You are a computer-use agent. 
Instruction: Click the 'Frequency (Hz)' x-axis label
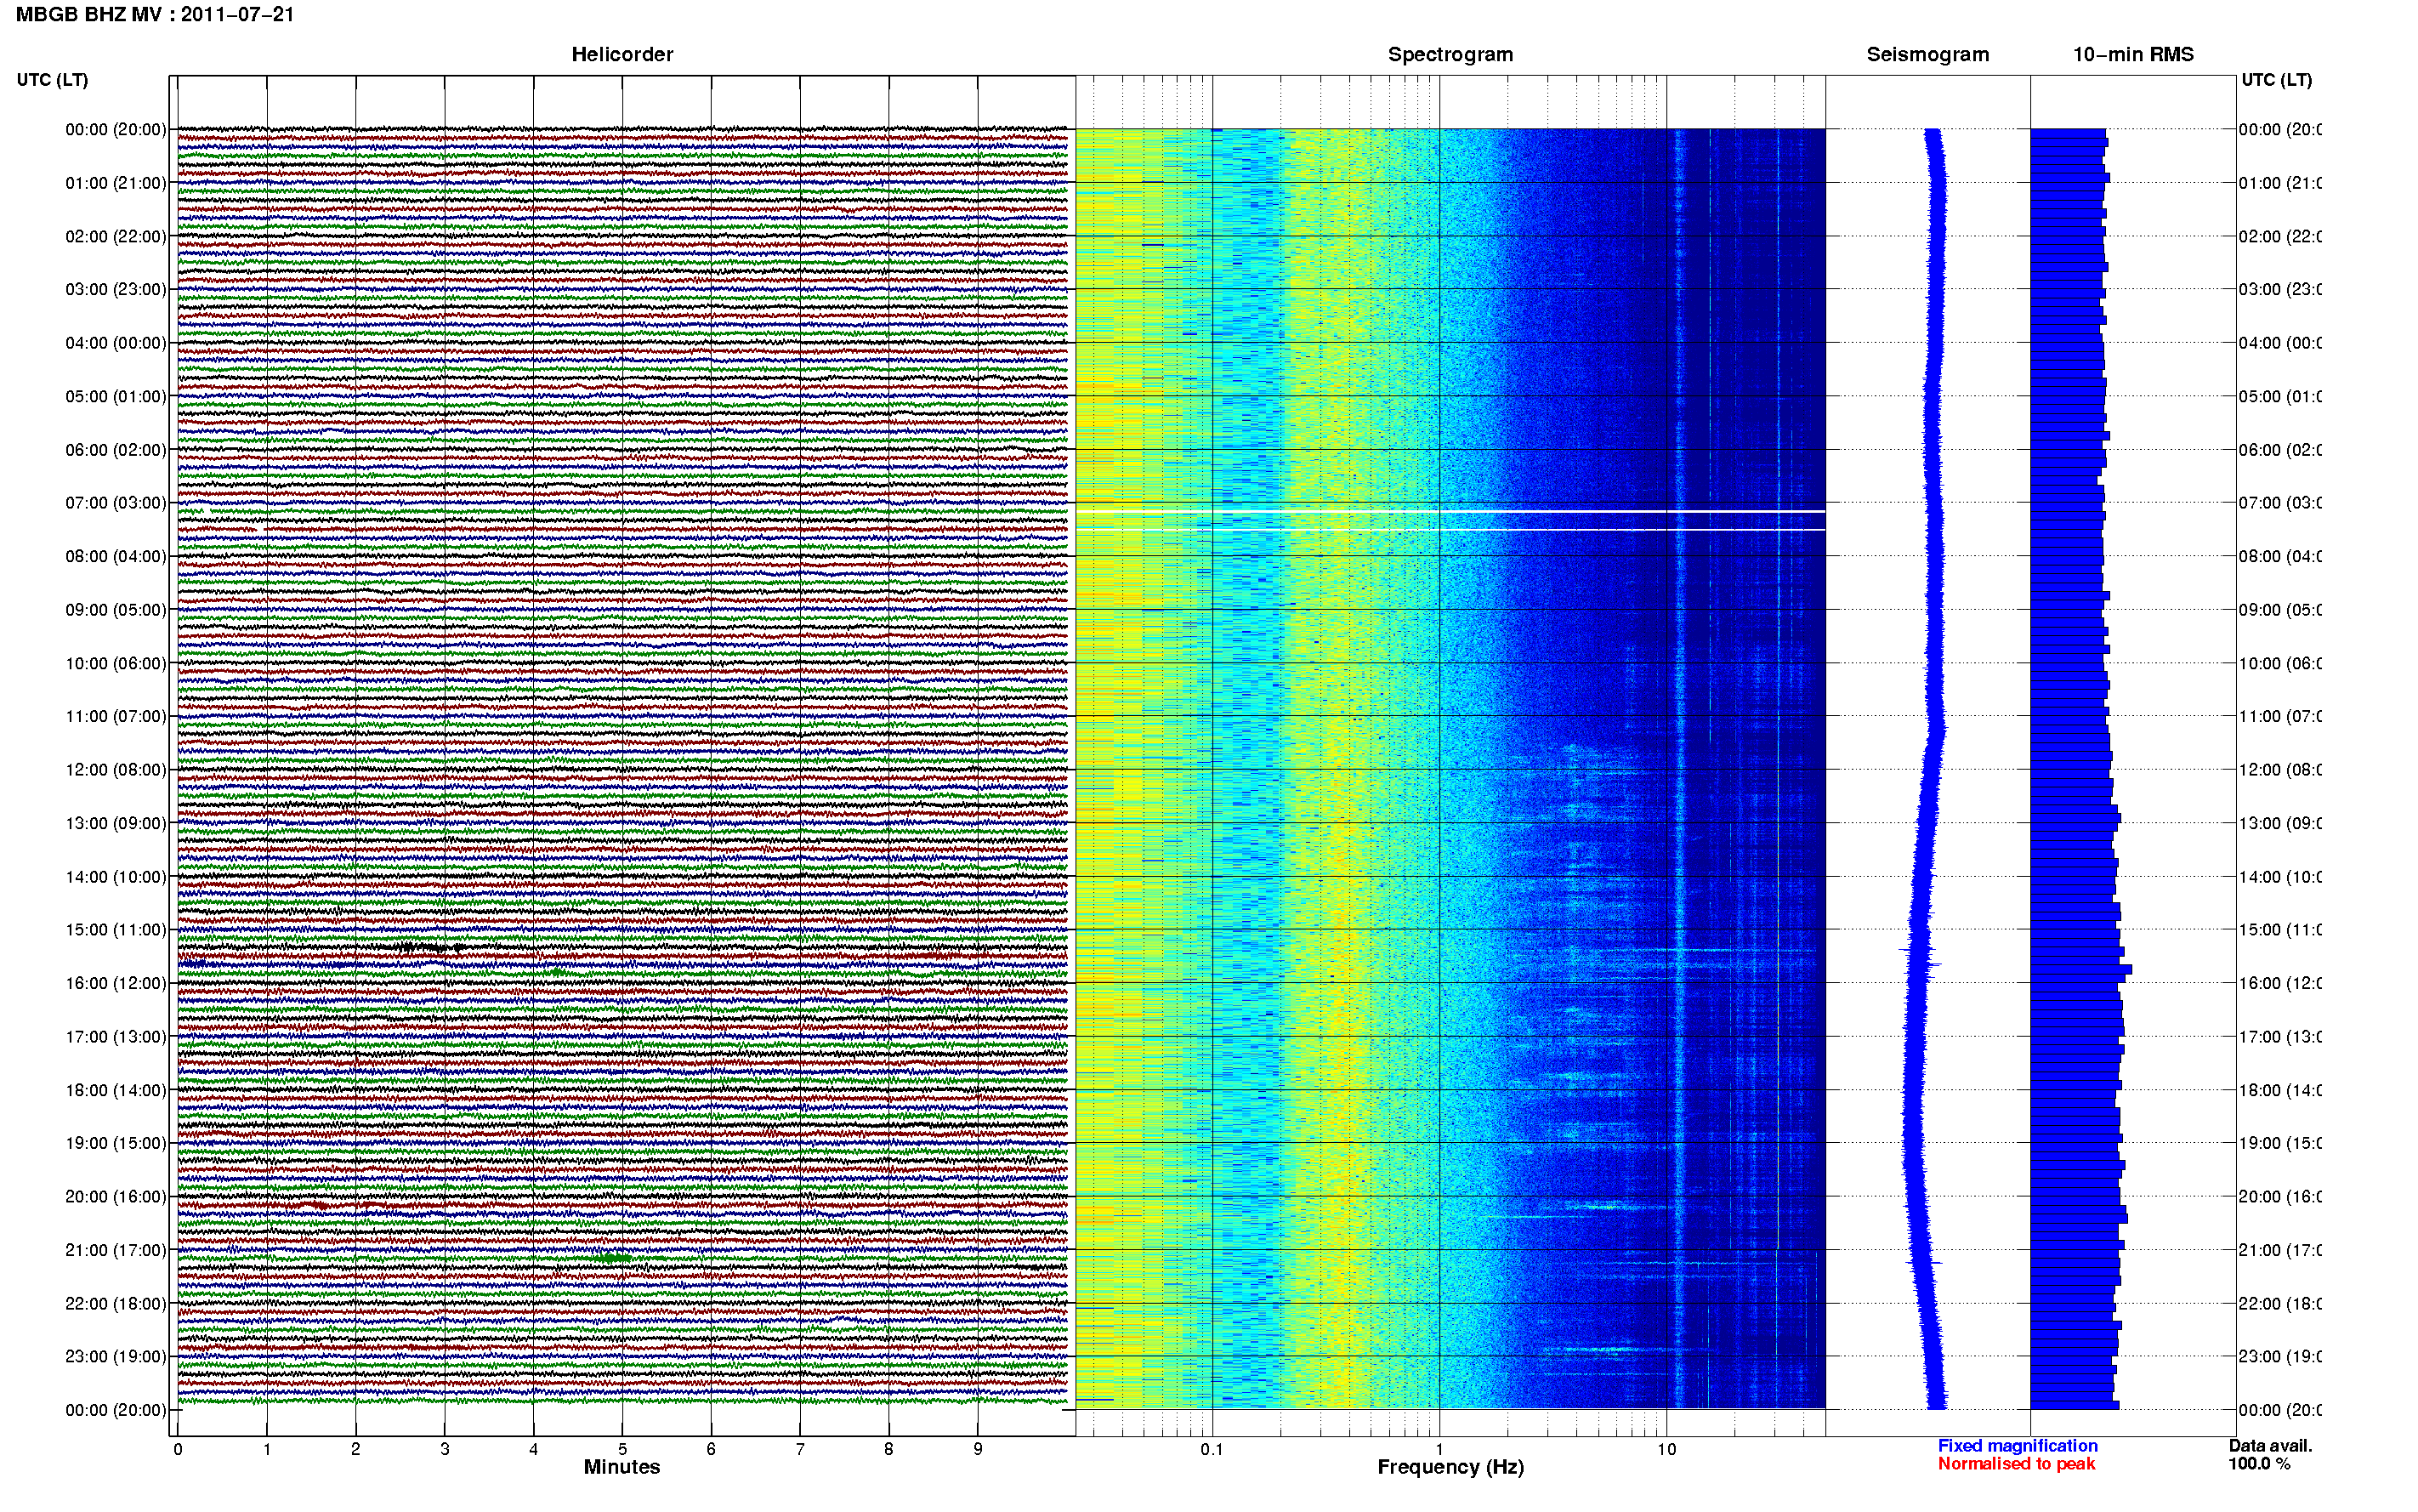[1450, 1468]
